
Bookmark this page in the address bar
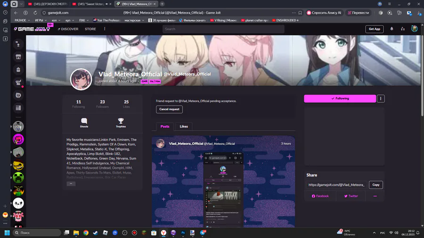pos(300,13)
